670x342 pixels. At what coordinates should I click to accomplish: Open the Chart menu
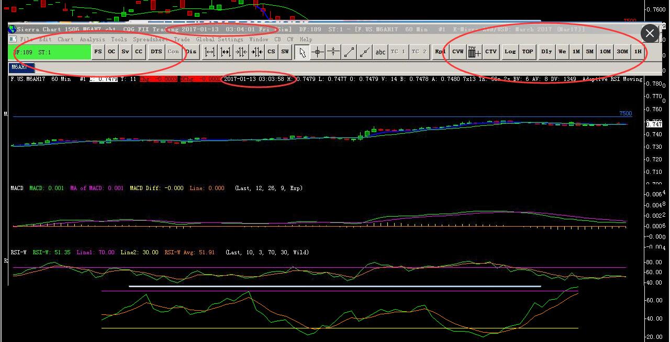[x=65, y=39]
